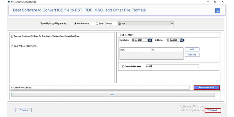Click the Custom Folder Name text field
This screenshot has width=234, height=117.
click(x=172, y=66)
